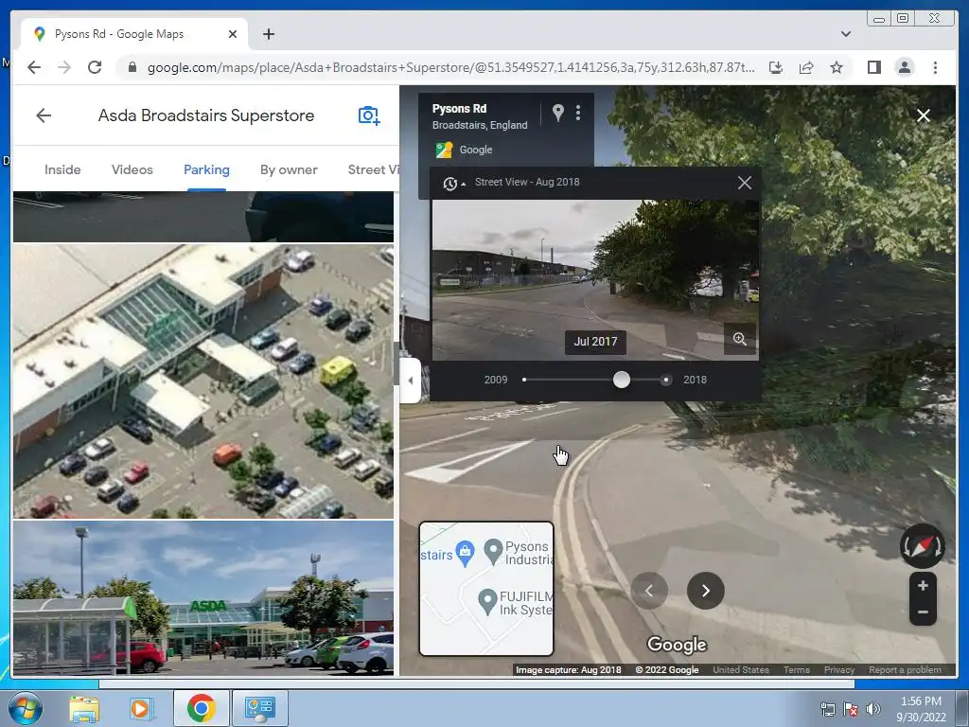Open a new tab with plus button
The height and width of the screenshot is (727, 969).
point(268,34)
